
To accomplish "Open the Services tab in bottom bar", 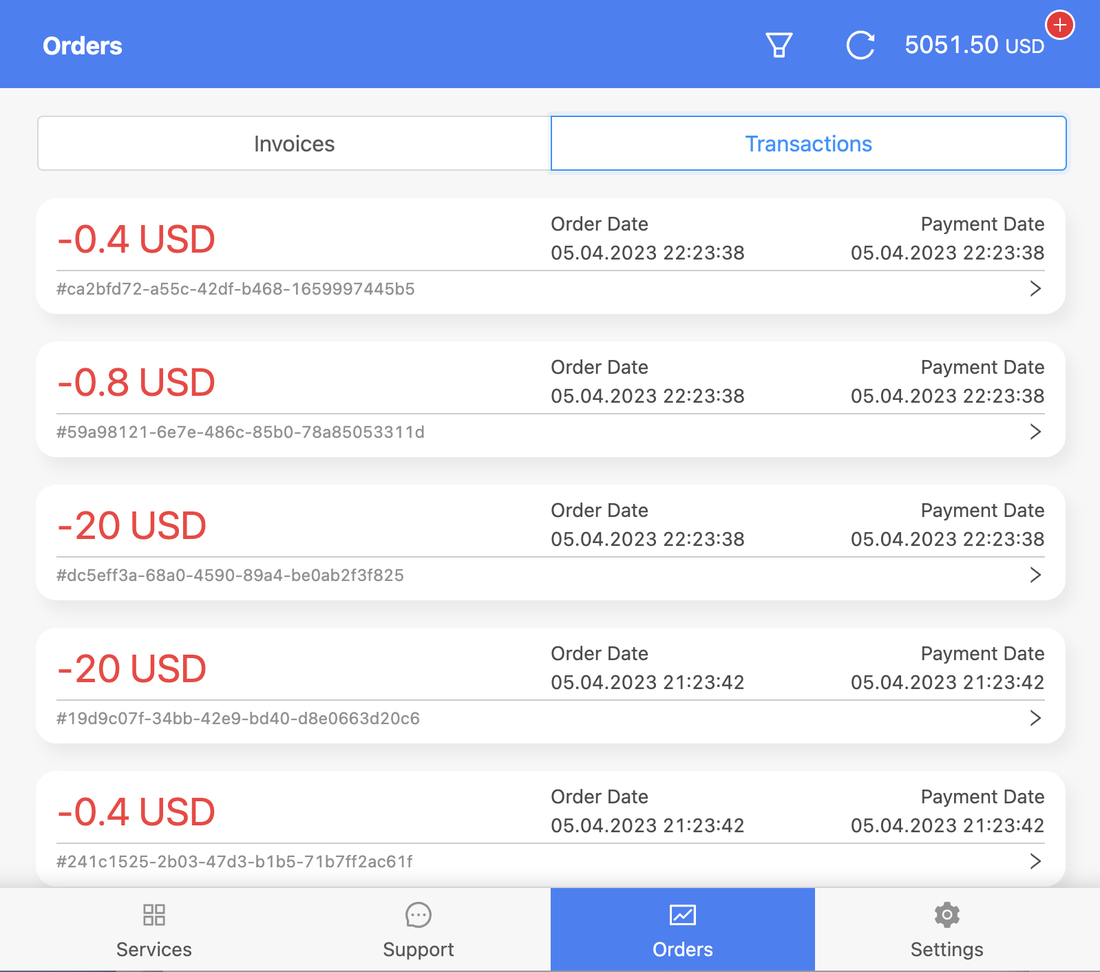I will (x=154, y=929).
